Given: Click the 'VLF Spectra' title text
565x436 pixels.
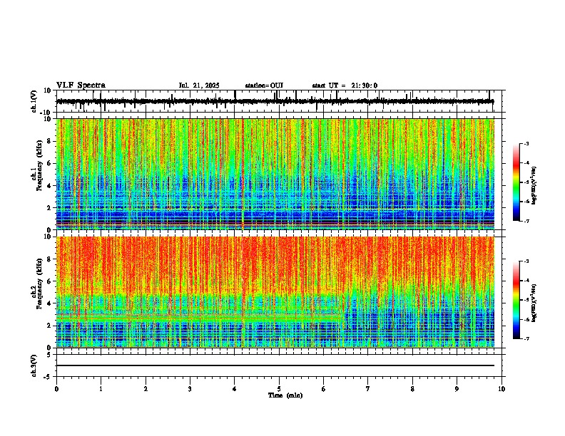Looking at the screenshot, I should coord(81,85).
